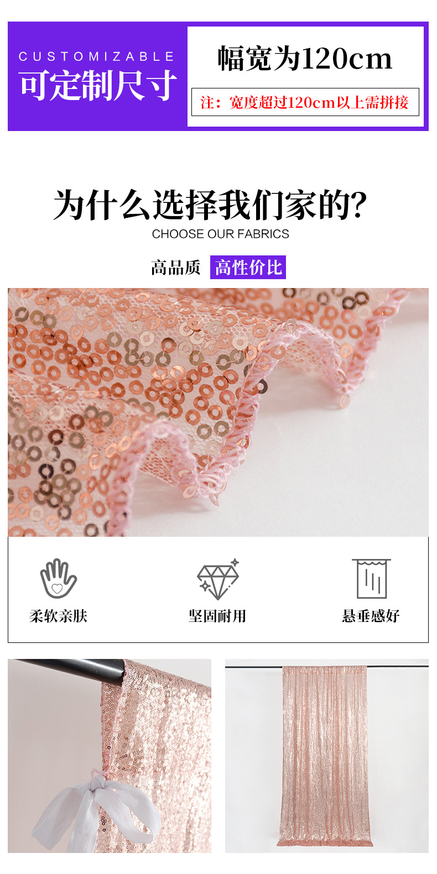Viewport: 437px width, 874px height.
Task: Select the 坚固耐用 label
Action: point(217,616)
